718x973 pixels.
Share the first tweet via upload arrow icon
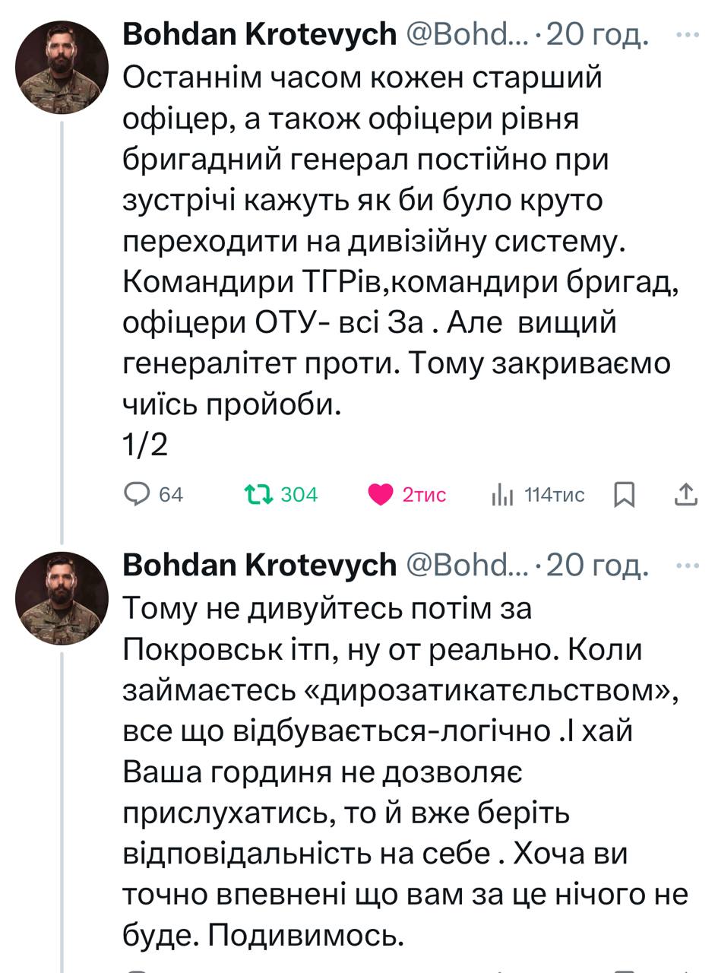685,495
